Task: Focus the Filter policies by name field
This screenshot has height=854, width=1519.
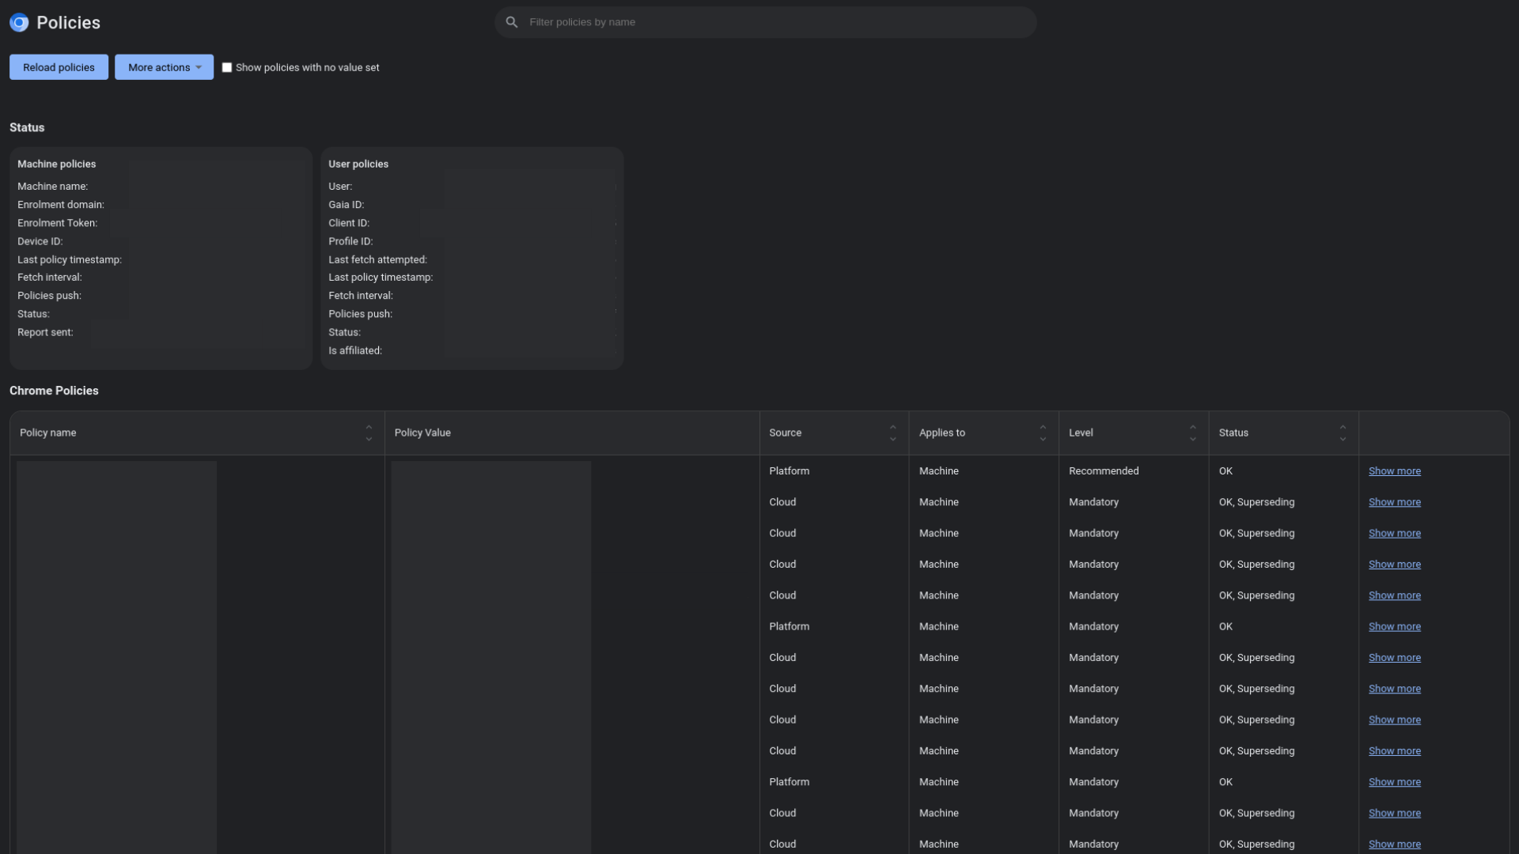Action: coord(765,22)
